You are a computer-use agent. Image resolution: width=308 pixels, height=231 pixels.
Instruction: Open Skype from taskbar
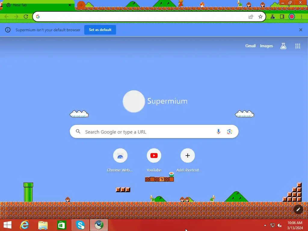80,225
